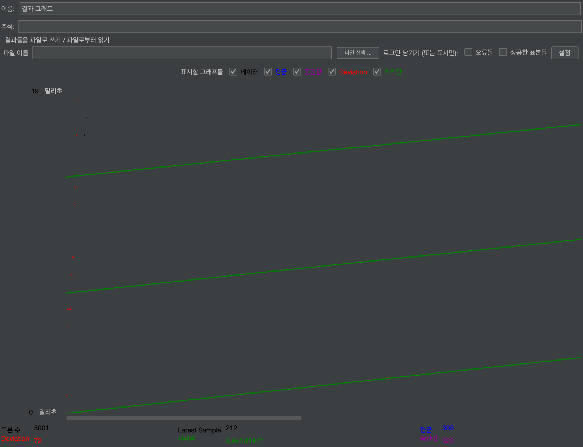Click the top green throughput line

click(322, 151)
